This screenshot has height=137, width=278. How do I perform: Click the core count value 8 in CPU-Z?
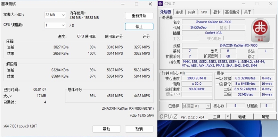click(236, 105)
